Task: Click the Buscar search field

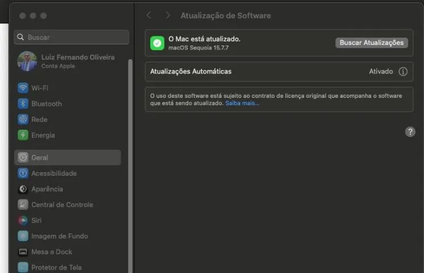Action: (x=72, y=37)
